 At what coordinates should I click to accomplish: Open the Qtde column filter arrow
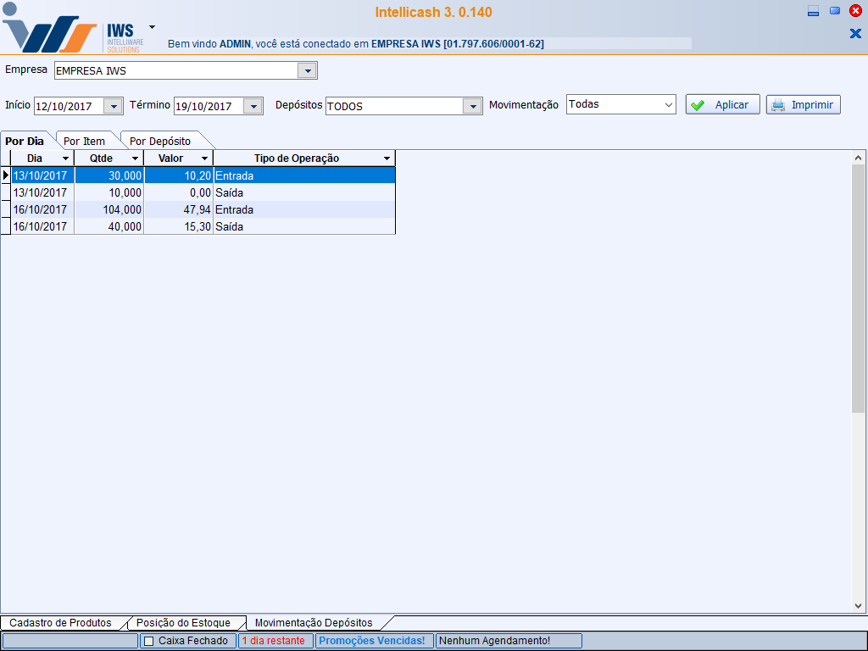(135, 159)
